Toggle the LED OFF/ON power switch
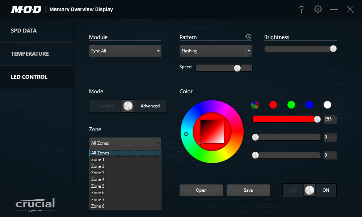 click(310, 190)
